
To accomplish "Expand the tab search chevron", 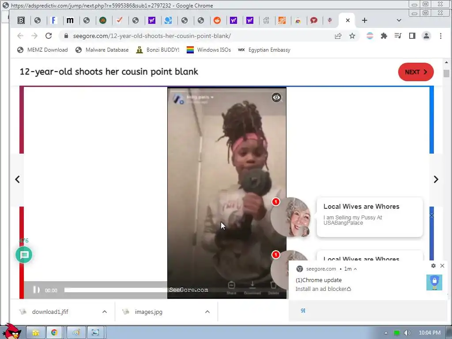I will pyautogui.click(x=399, y=20).
